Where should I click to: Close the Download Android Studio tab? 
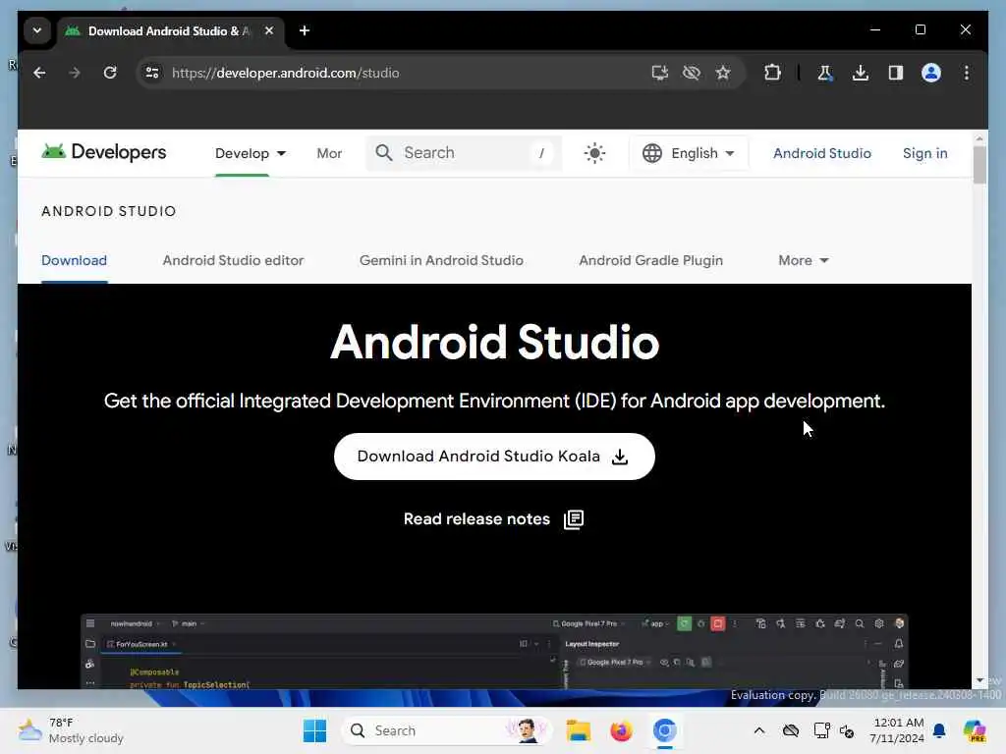[269, 30]
